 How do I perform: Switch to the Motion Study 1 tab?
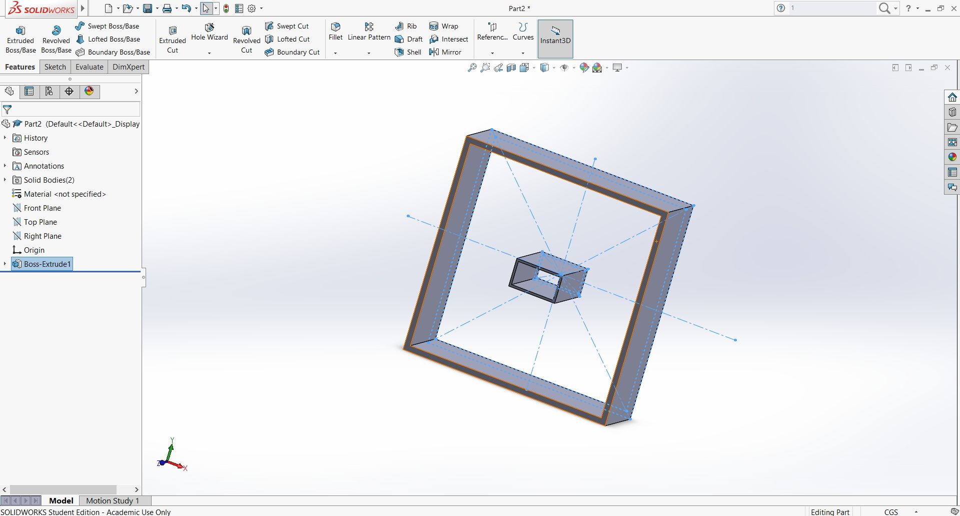coord(113,500)
